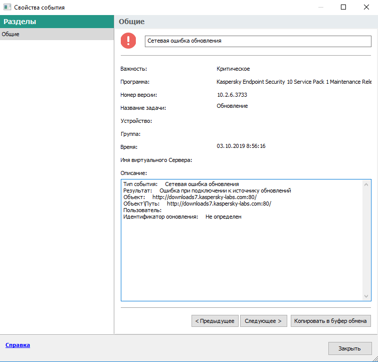Click the window icon in title bar

pyautogui.click(x=7, y=8)
